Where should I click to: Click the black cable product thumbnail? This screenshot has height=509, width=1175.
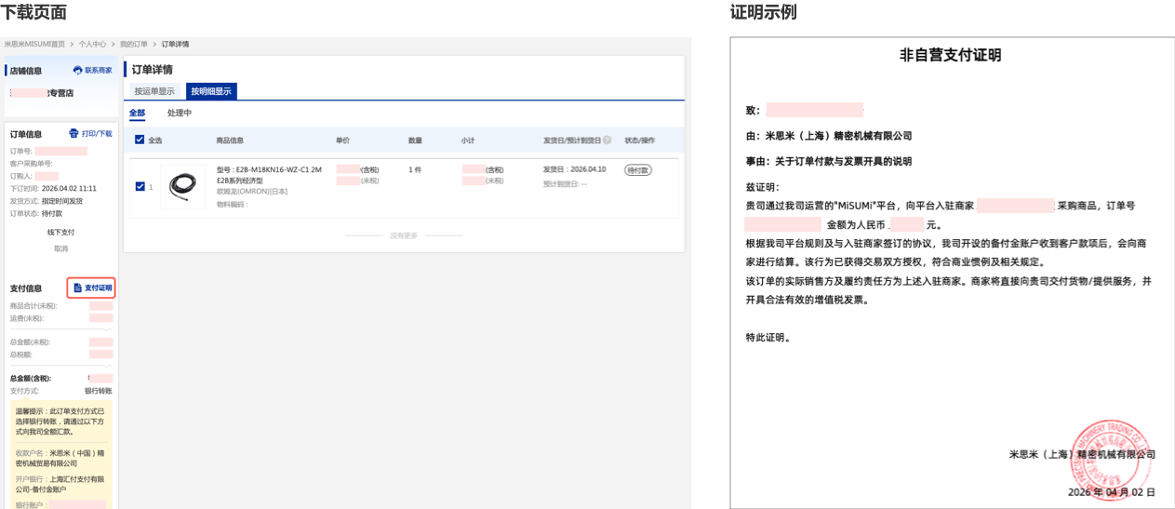(x=182, y=186)
